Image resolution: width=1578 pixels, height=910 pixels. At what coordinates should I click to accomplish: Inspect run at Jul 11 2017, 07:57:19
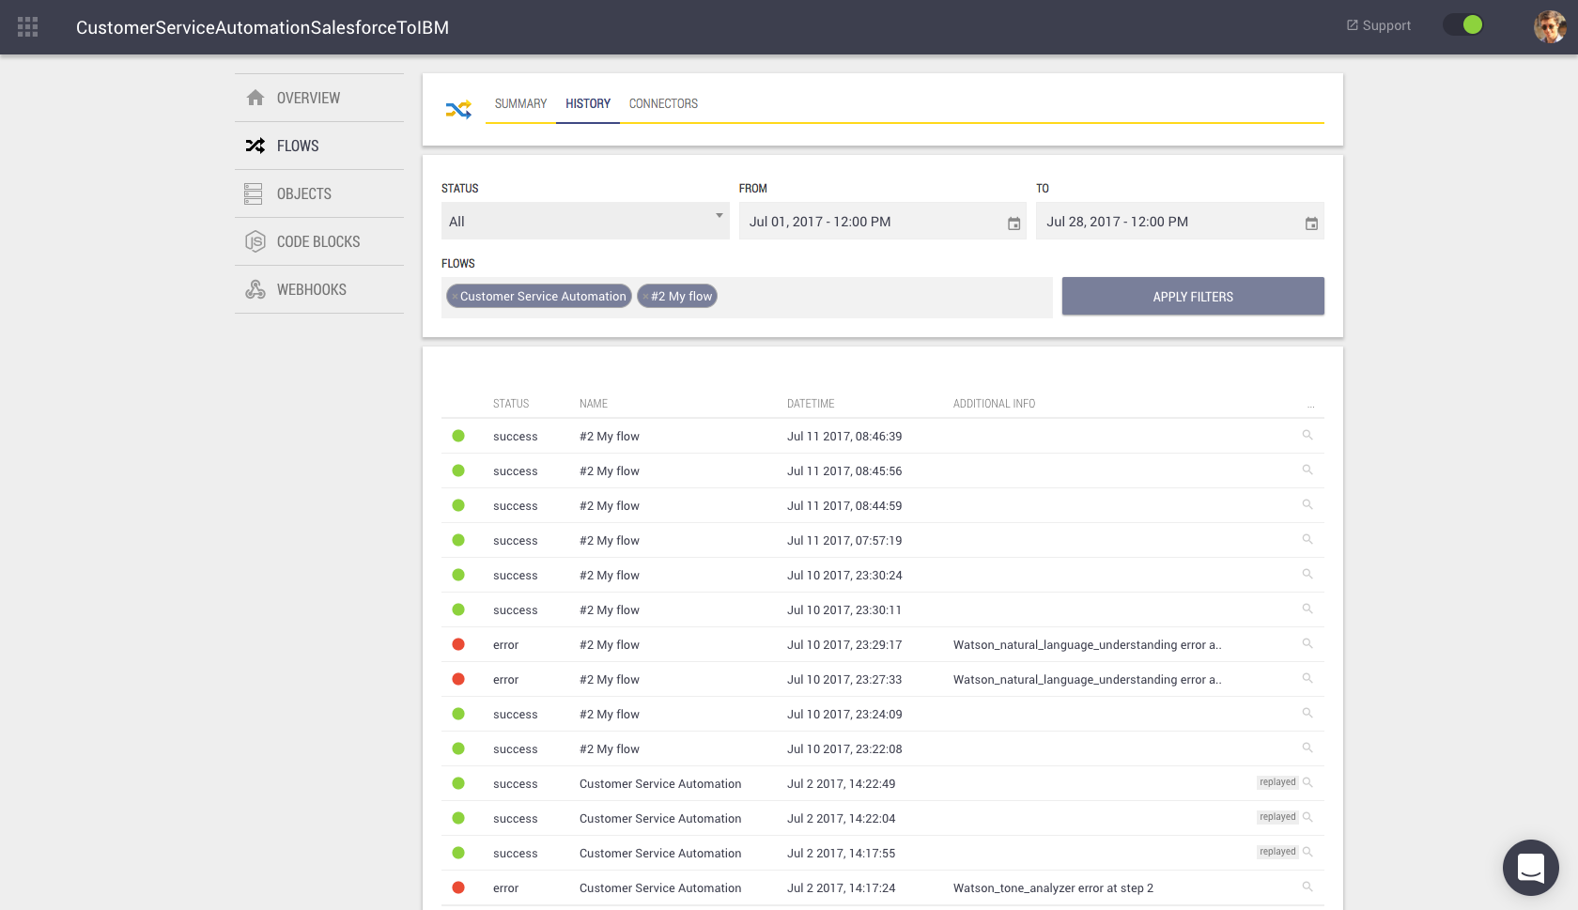click(x=1307, y=539)
